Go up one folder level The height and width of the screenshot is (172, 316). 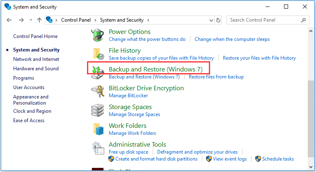pos(39,20)
